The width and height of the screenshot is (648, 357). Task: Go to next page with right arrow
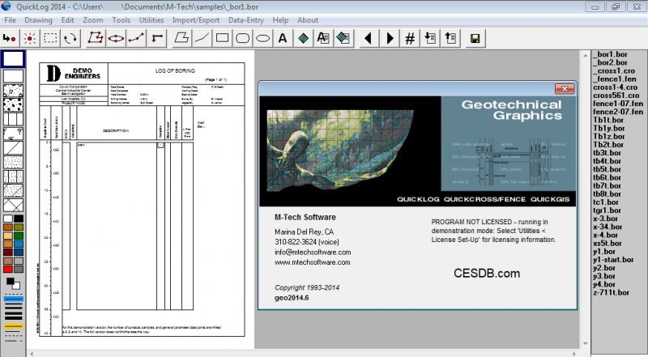pyautogui.click(x=390, y=38)
